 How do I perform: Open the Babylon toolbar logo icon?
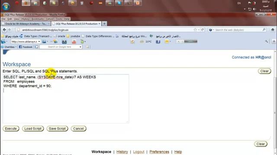3,42
